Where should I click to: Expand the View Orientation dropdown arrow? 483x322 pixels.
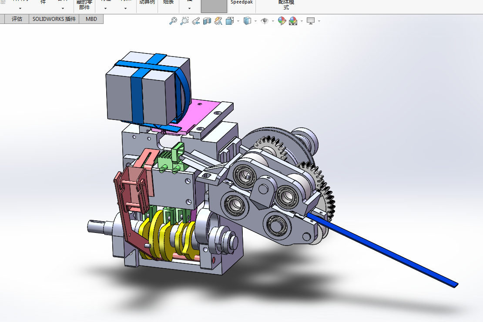click(x=238, y=21)
